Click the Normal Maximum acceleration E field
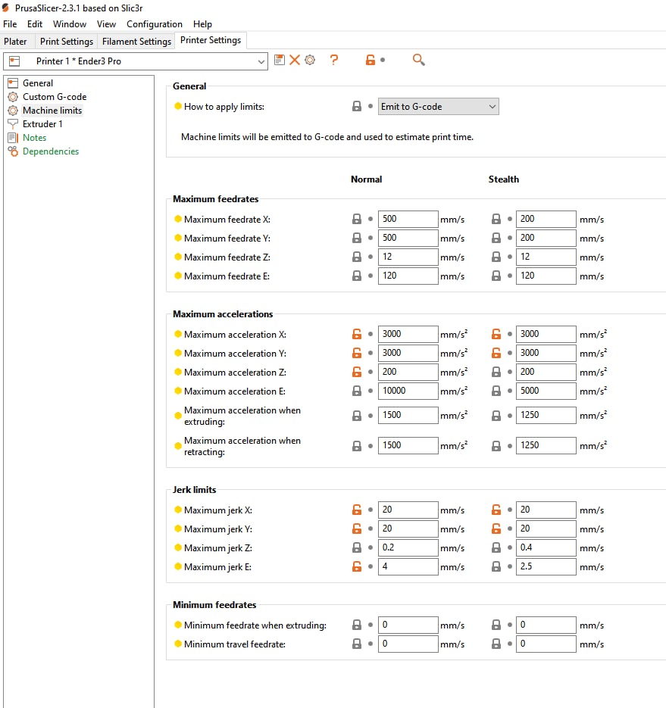 point(408,391)
